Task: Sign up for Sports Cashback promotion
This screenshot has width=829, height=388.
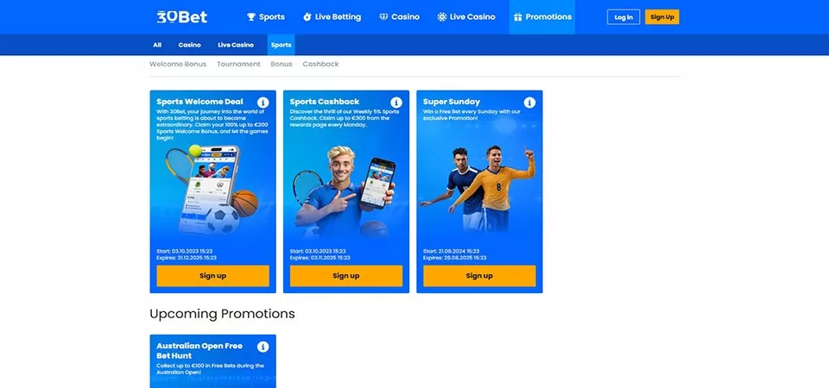Action: 346,276
